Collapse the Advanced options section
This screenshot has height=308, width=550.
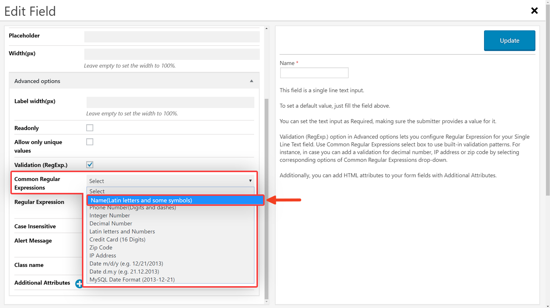point(134,81)
